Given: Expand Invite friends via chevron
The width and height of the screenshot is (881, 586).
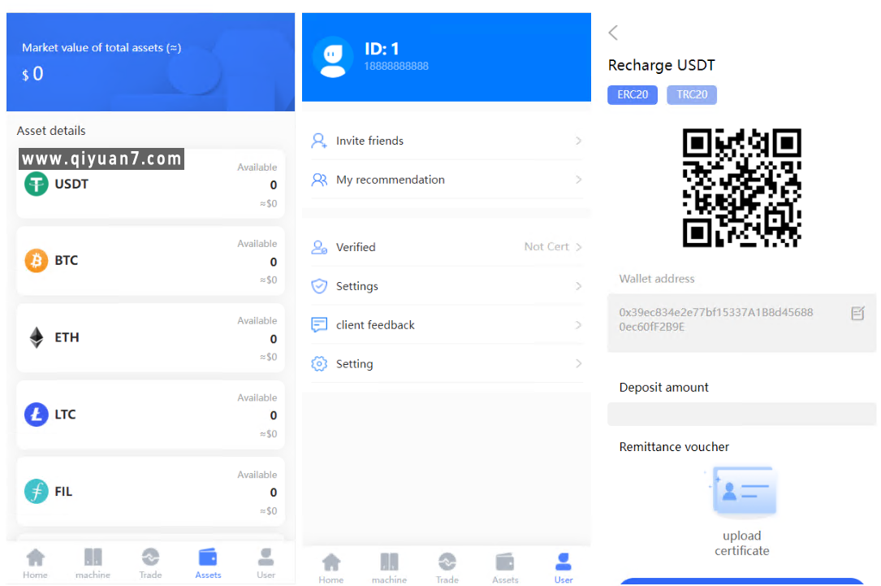Looking at the screenshot, I should (578, 141).
